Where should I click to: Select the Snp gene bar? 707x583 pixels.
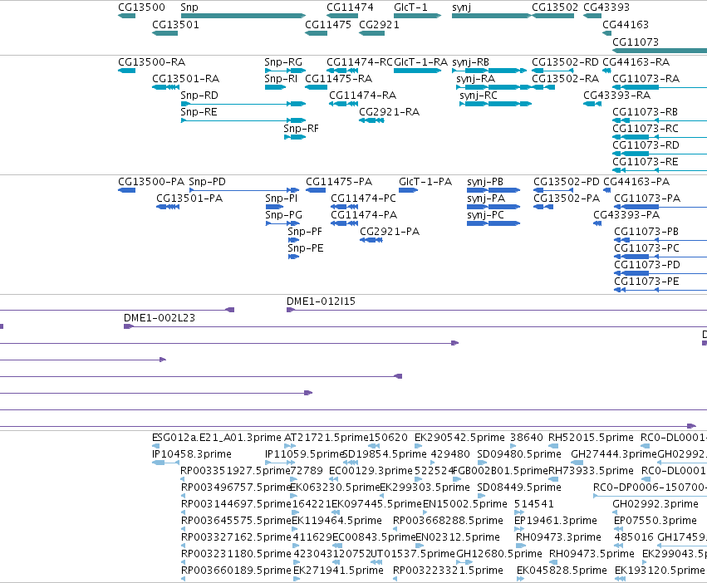(243, 16)
